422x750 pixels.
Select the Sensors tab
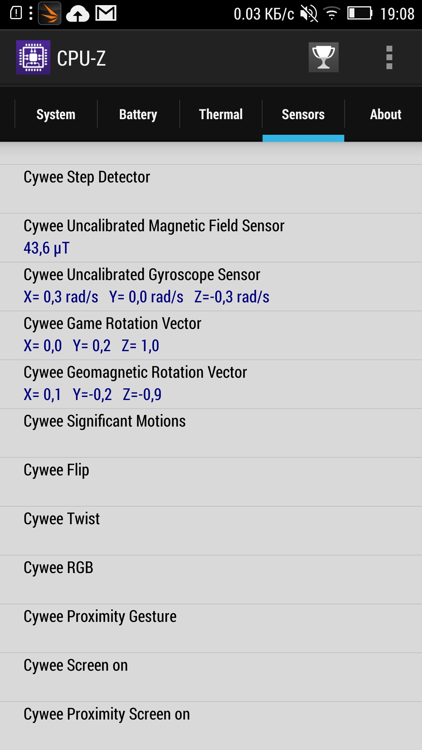[x=303, y=114]
